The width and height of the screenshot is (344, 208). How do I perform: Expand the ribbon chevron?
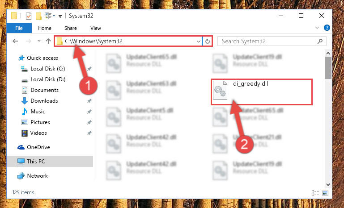point(317,28)
